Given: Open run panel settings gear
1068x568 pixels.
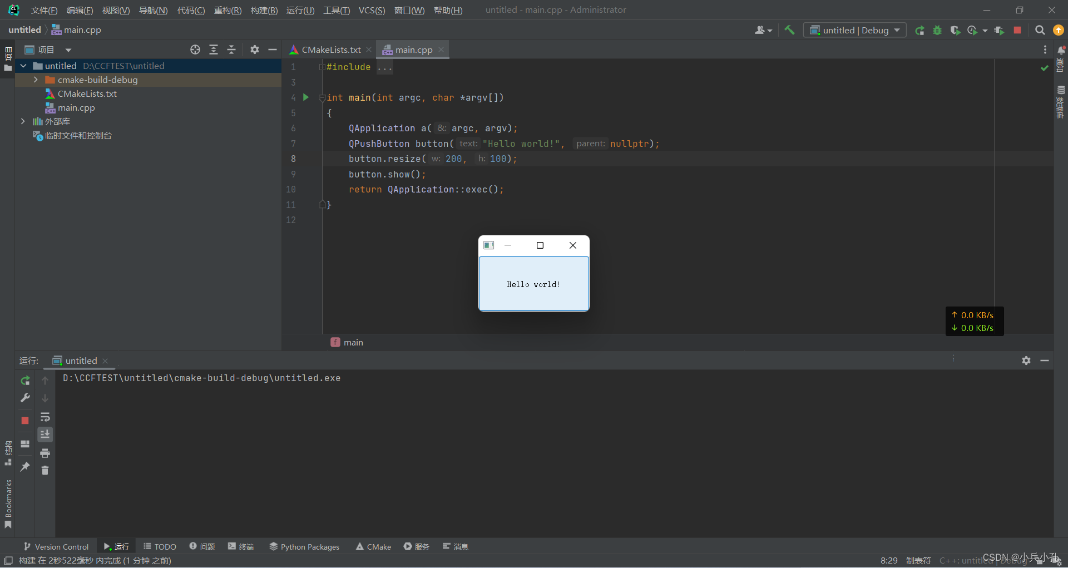Looking at the screenshot, I should tap(1026, 360).
